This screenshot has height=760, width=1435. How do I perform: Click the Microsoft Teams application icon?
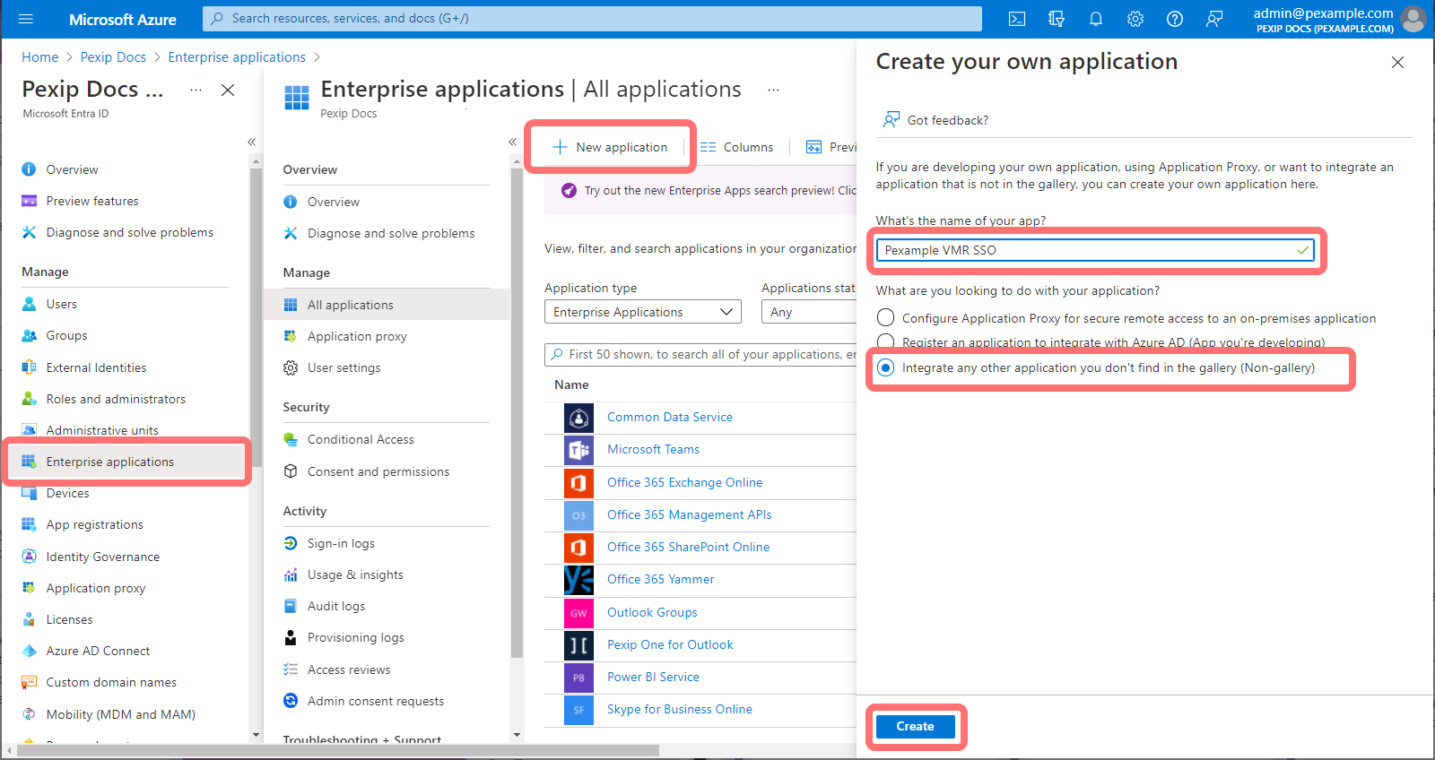[x=578, y=450]
